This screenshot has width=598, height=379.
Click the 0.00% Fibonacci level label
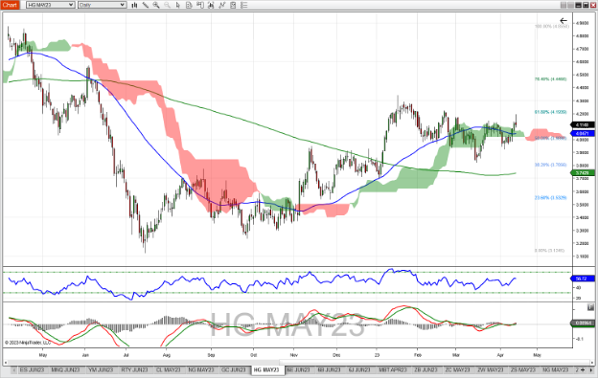pyautogui.click(x=549, y=251)
